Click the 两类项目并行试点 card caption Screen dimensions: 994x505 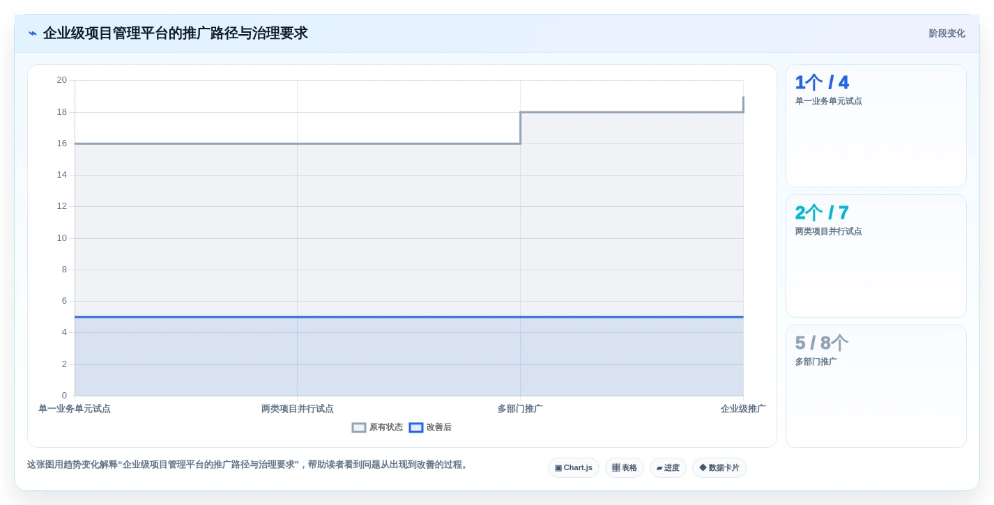[x=829, y=231]
